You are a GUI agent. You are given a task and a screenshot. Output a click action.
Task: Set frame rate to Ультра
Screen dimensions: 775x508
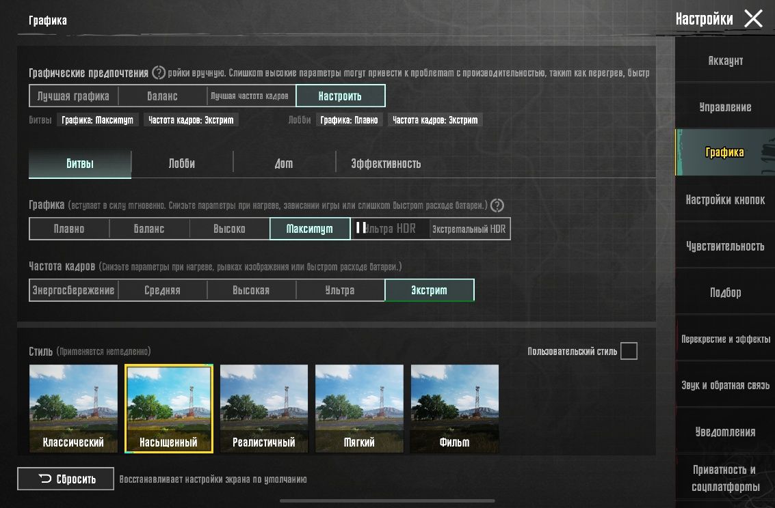(x=340, y=290)
